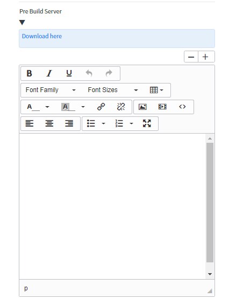Toggle underline formatting

(69, 73)
